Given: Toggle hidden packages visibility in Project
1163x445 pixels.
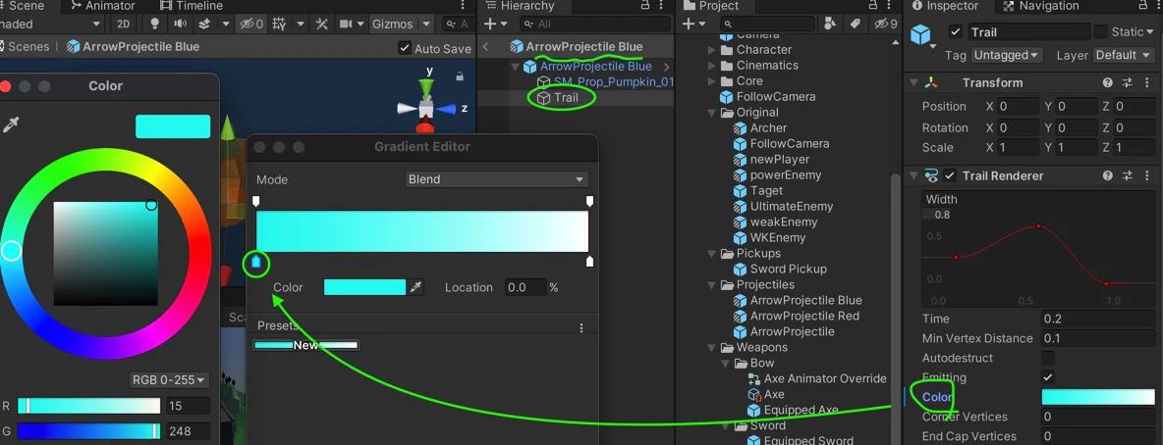Looking at the screenshot, I should point(886,24).
